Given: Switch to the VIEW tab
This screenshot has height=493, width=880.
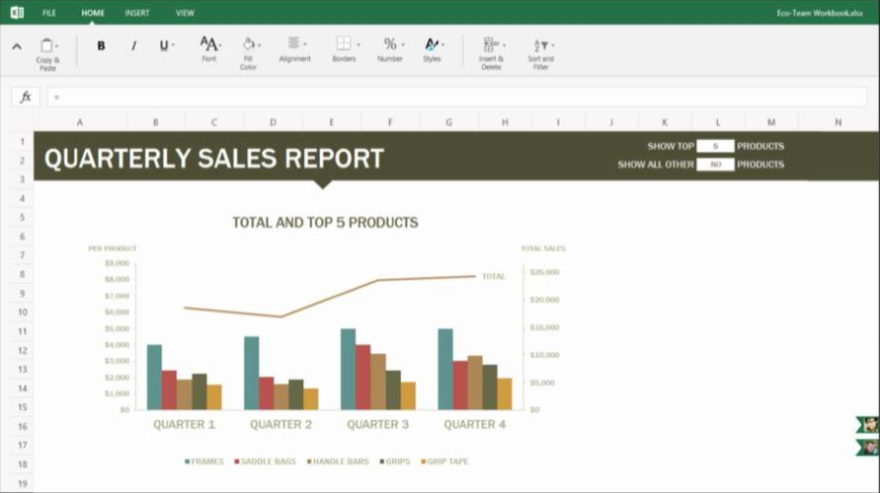Looking at the screenshot, I should (x=185, y=13).
